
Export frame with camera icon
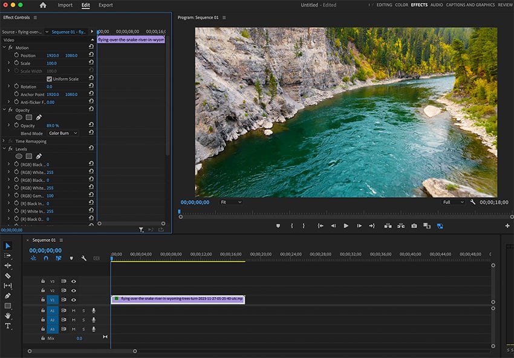click(x=414, y=226)
